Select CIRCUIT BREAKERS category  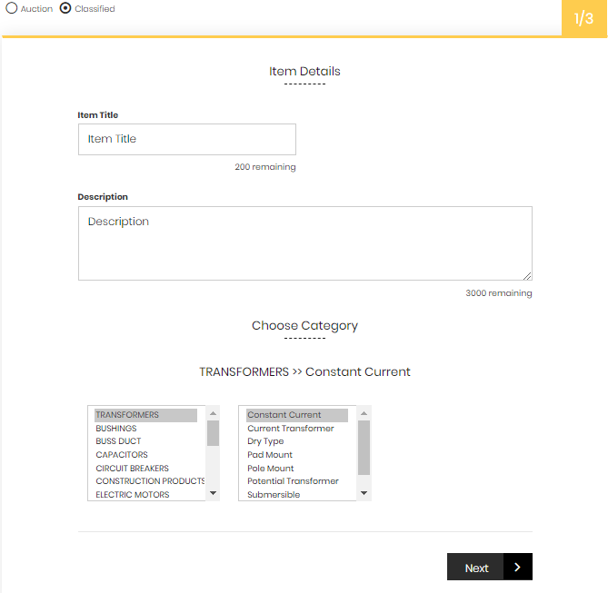pos(145,469)
